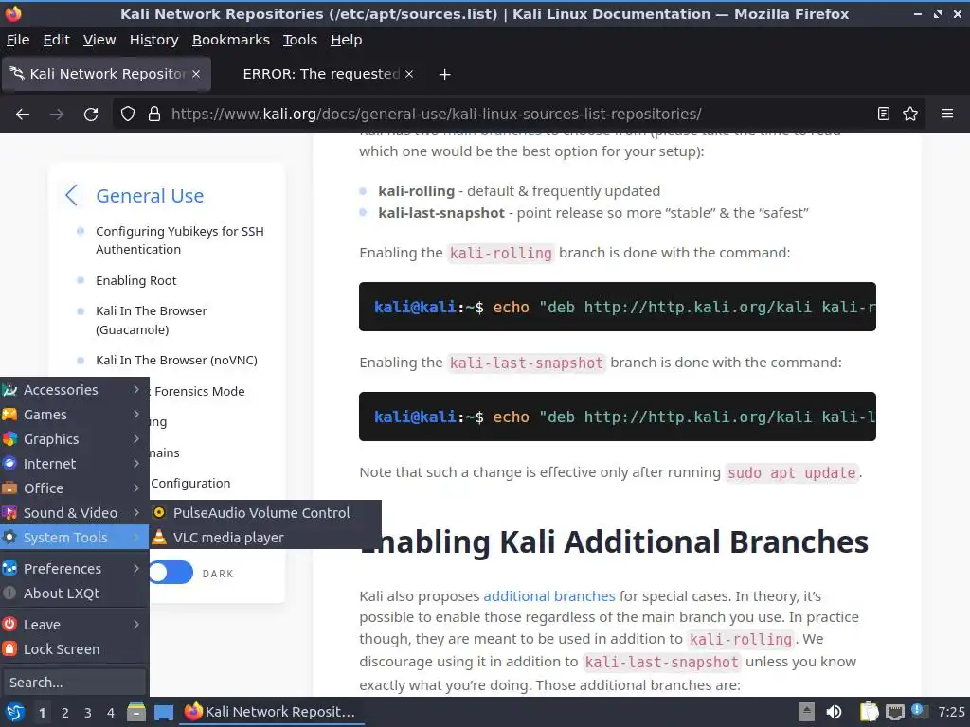Open the network monitor icon in system tray
The image size is (970, 727).
coord(894,712)
